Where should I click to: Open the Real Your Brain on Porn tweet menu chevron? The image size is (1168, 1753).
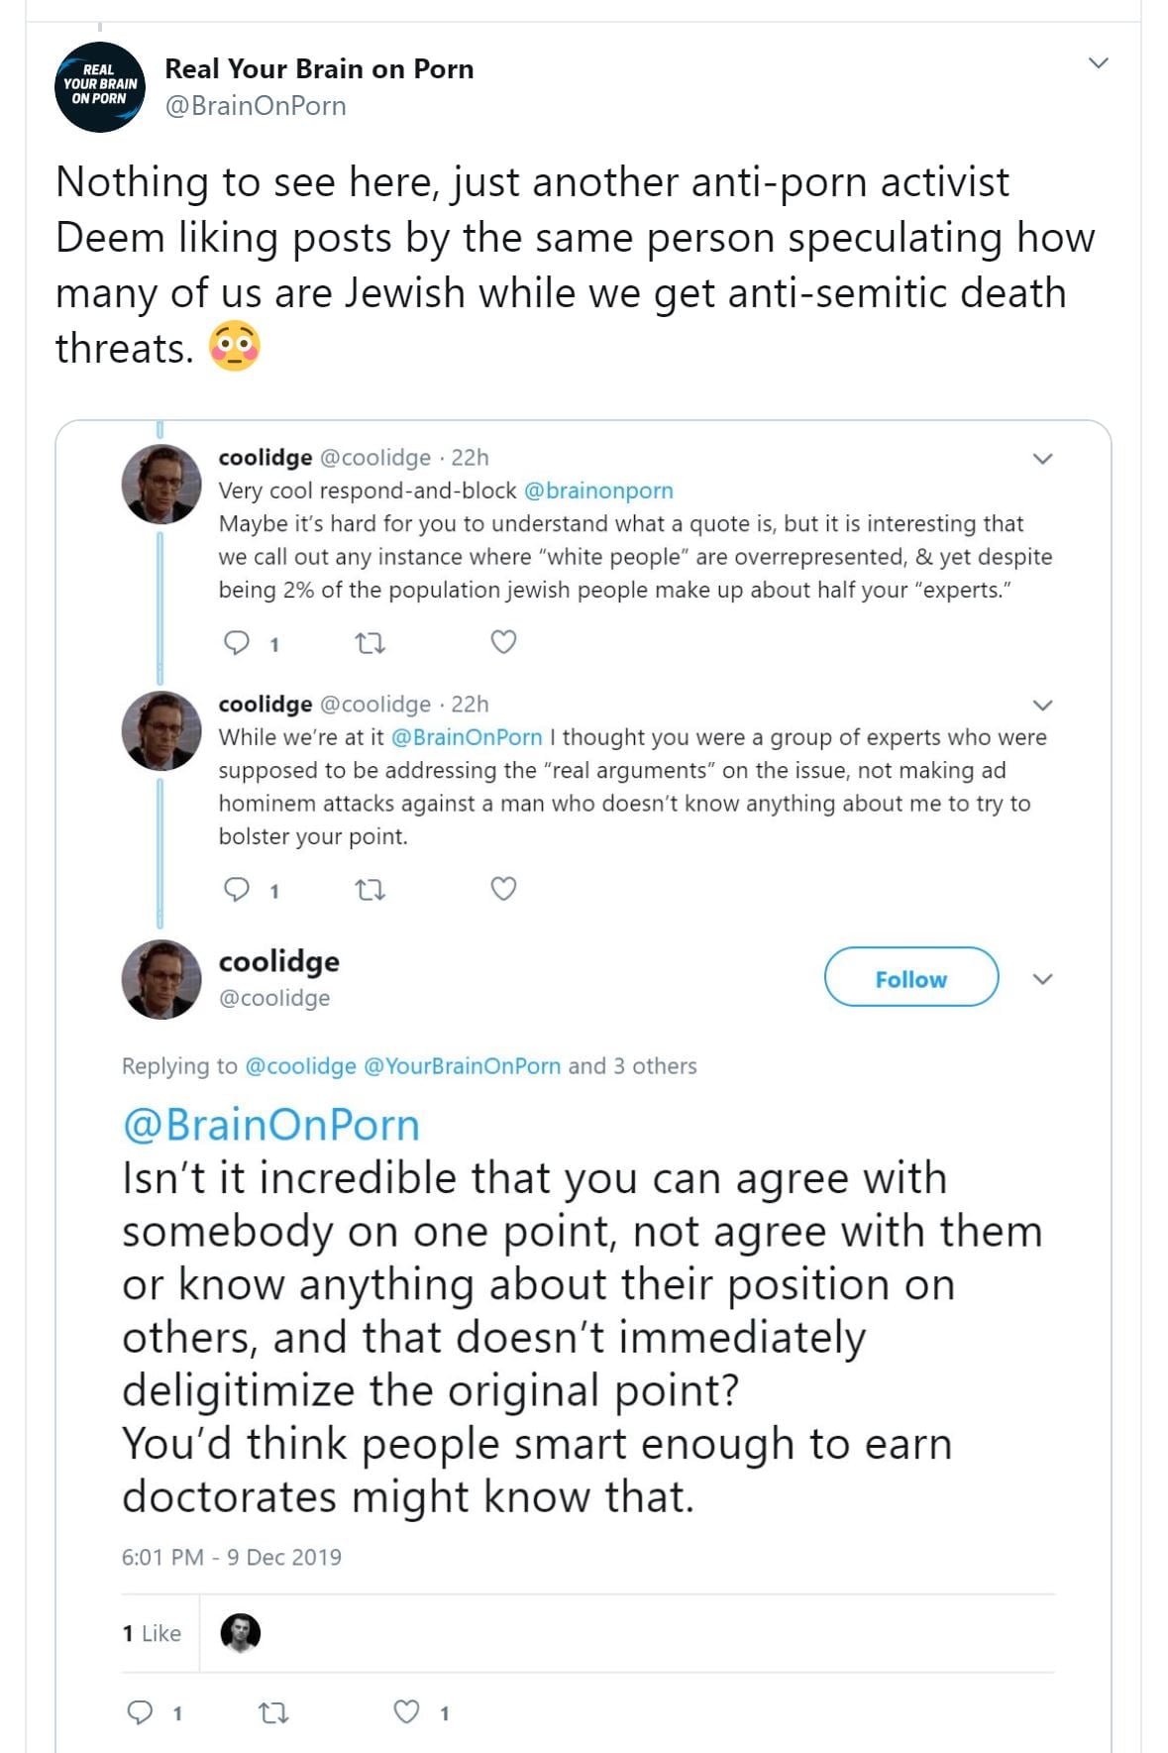pyautogui.click(x=1098, y=63)
